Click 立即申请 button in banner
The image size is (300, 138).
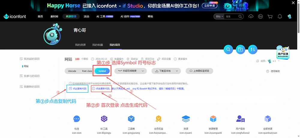click(209, 6)
